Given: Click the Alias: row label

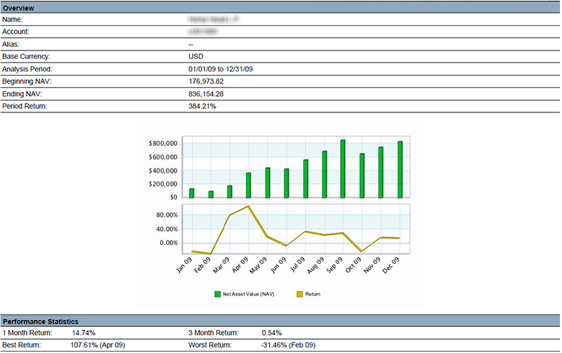Looking at the screenshot, I should (11, 44).
